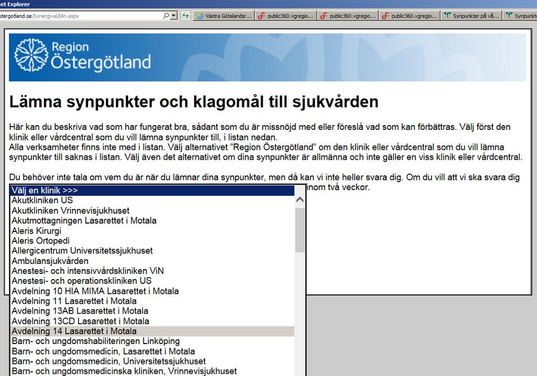Screen dimensions: 537x376
Task: Select the Välj en klinik >>> option
Action: (153, 190)
